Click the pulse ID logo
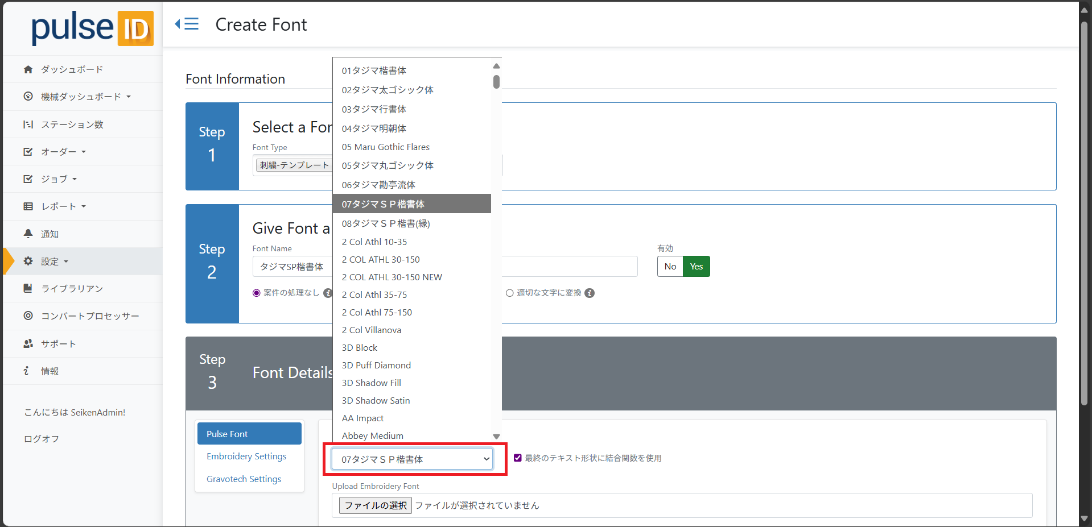The width and height of the screenshot is (1092, 527). pos(92,28)
